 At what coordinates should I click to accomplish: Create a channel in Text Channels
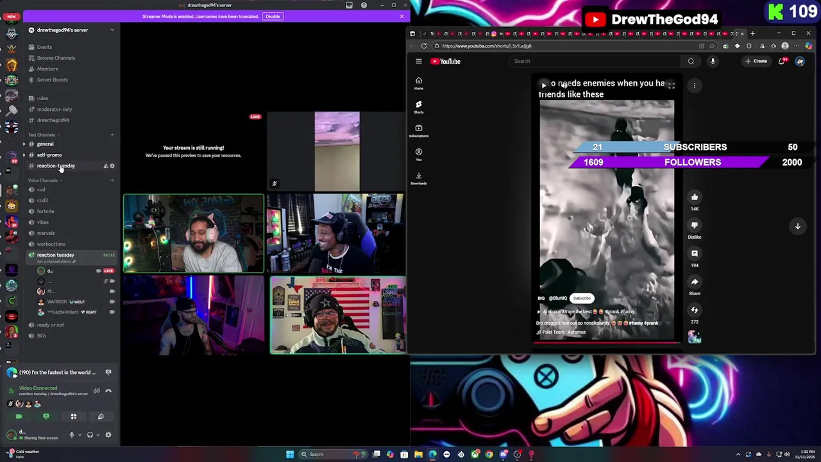click(112, 135)
